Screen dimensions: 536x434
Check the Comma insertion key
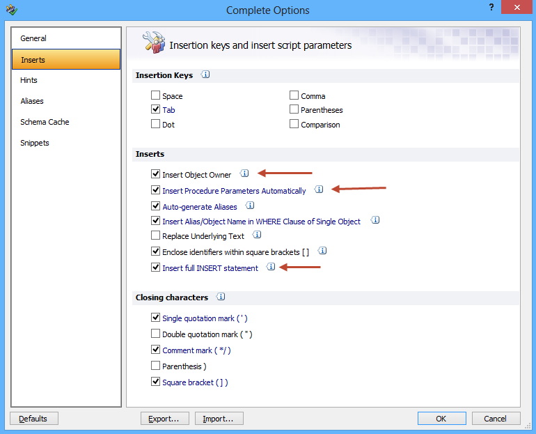point(294,95)
